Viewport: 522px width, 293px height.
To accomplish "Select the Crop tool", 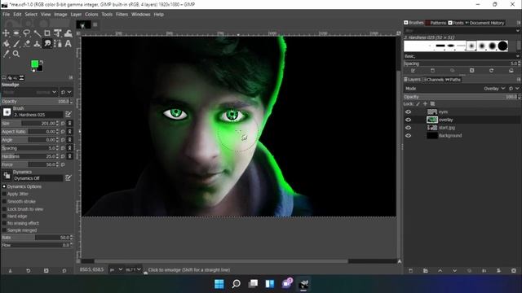I will point(47,33).
